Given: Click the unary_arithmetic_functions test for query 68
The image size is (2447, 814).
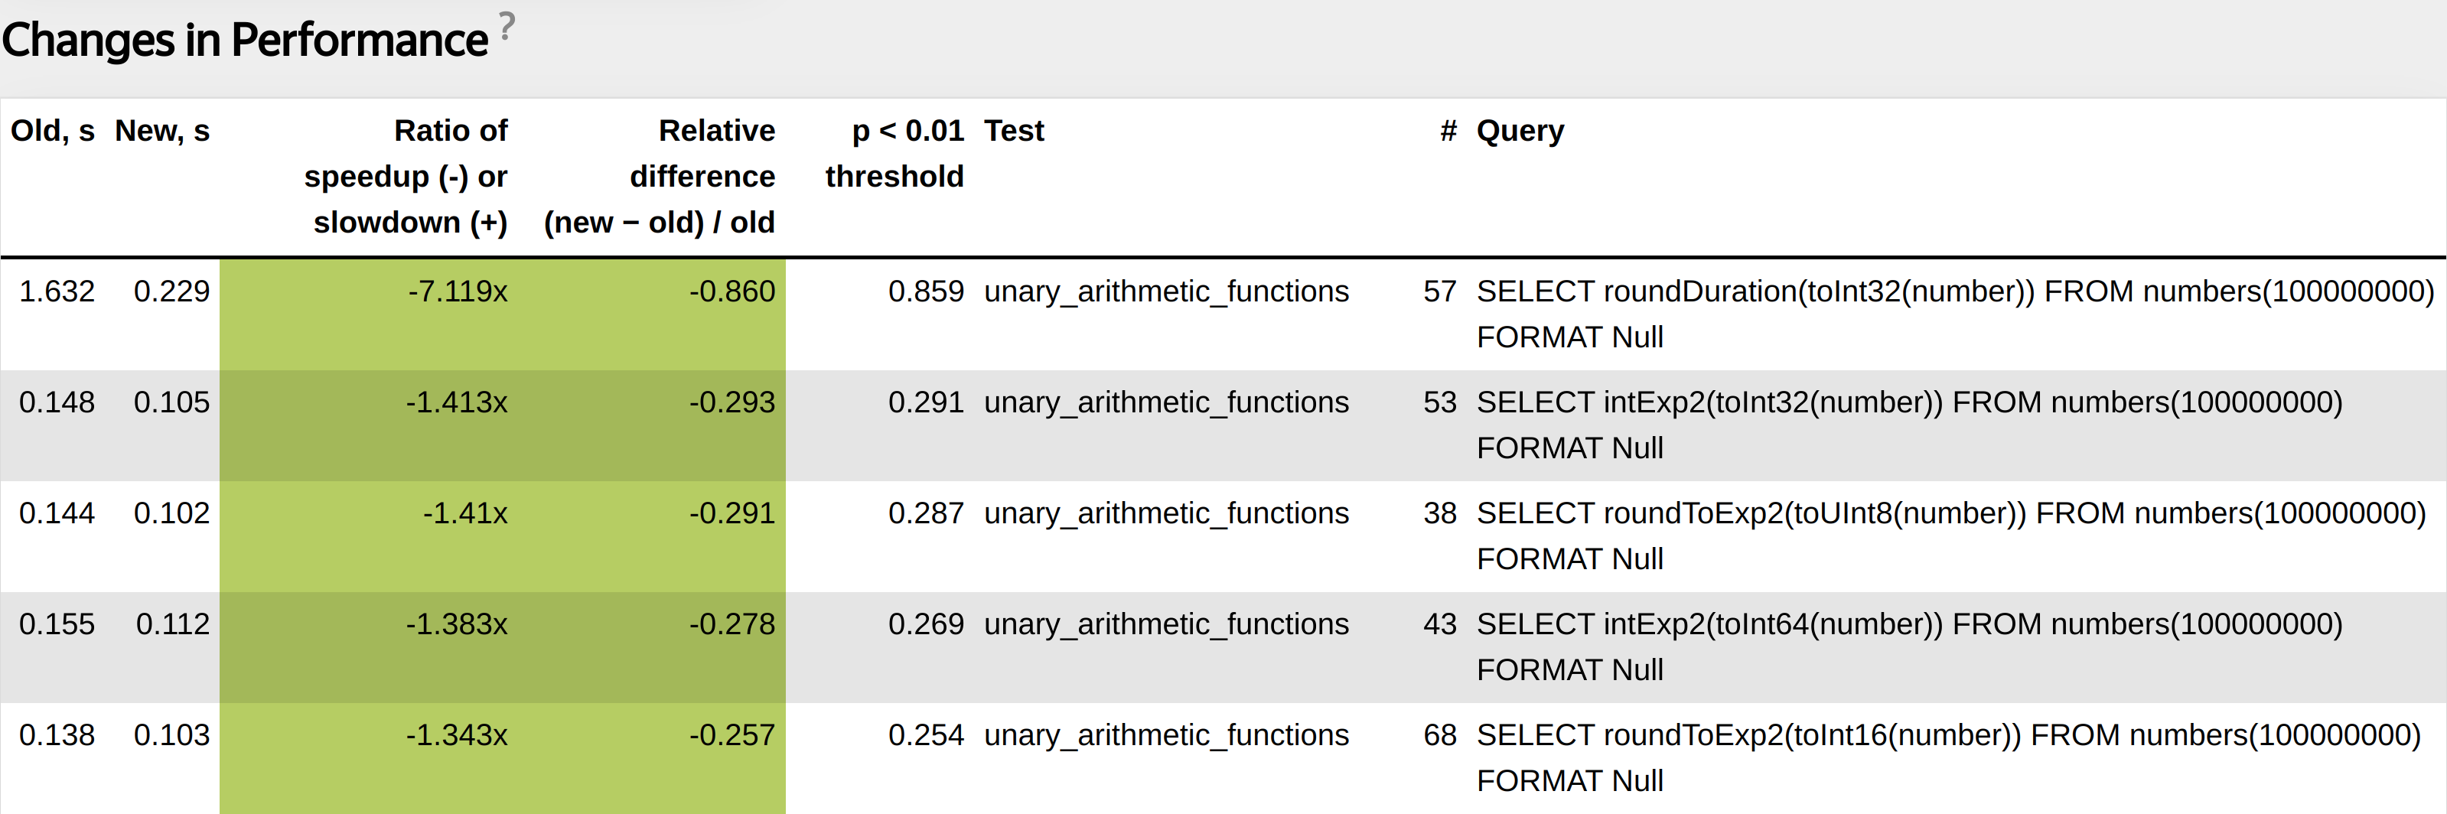Looking at the screenshot, I should [1165, 735].
